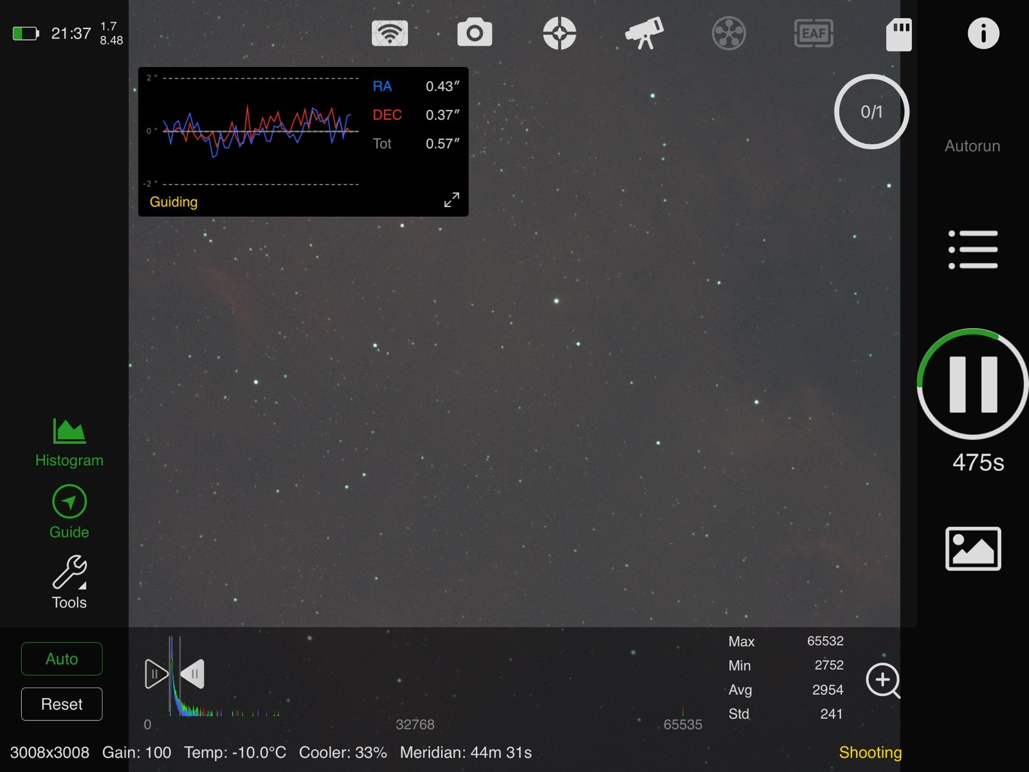Open the main camera settings icon
This screenshot has height=772, width=1029.
[x=475, y=33]
